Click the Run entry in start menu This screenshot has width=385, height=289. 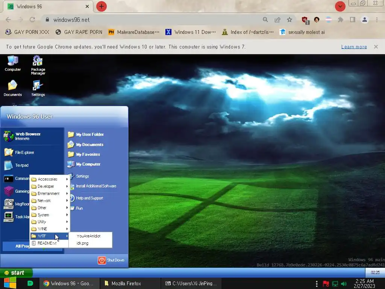coord(77,208)
